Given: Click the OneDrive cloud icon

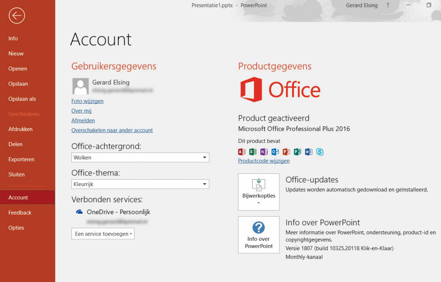Looking at the screenshot, I should [79, 212].
